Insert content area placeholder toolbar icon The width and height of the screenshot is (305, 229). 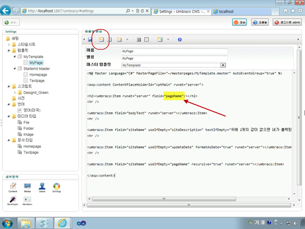point(109,40)
